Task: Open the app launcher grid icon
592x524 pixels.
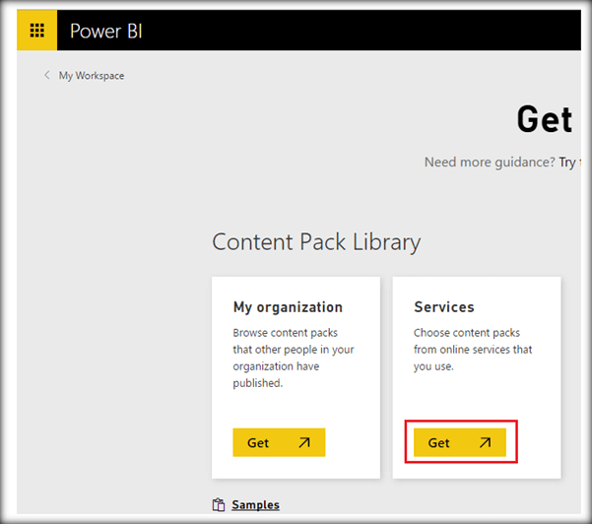Action: click(x=37, y=31)
